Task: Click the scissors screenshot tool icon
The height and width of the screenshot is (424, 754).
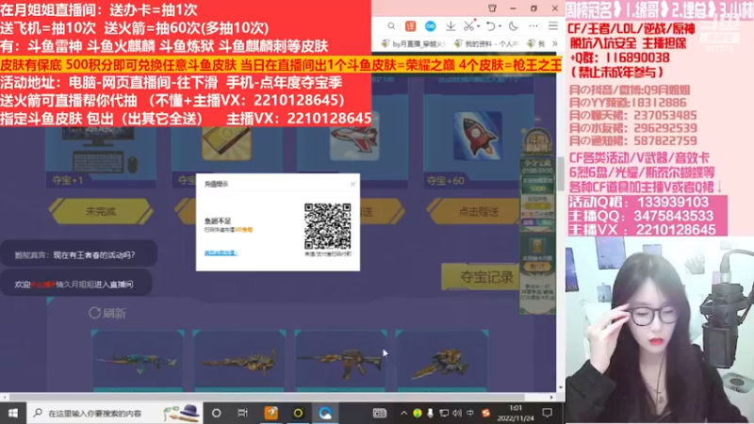Action: click(468, 26)
